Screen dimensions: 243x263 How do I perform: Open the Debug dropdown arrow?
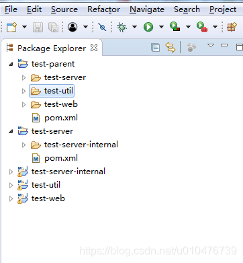[x=134, y=27]
